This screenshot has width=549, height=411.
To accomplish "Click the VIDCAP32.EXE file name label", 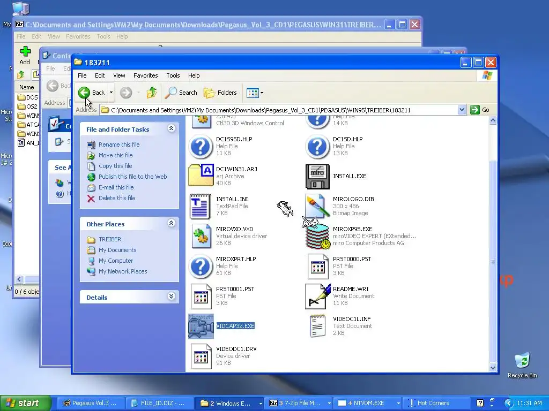I will pos(235,326).
